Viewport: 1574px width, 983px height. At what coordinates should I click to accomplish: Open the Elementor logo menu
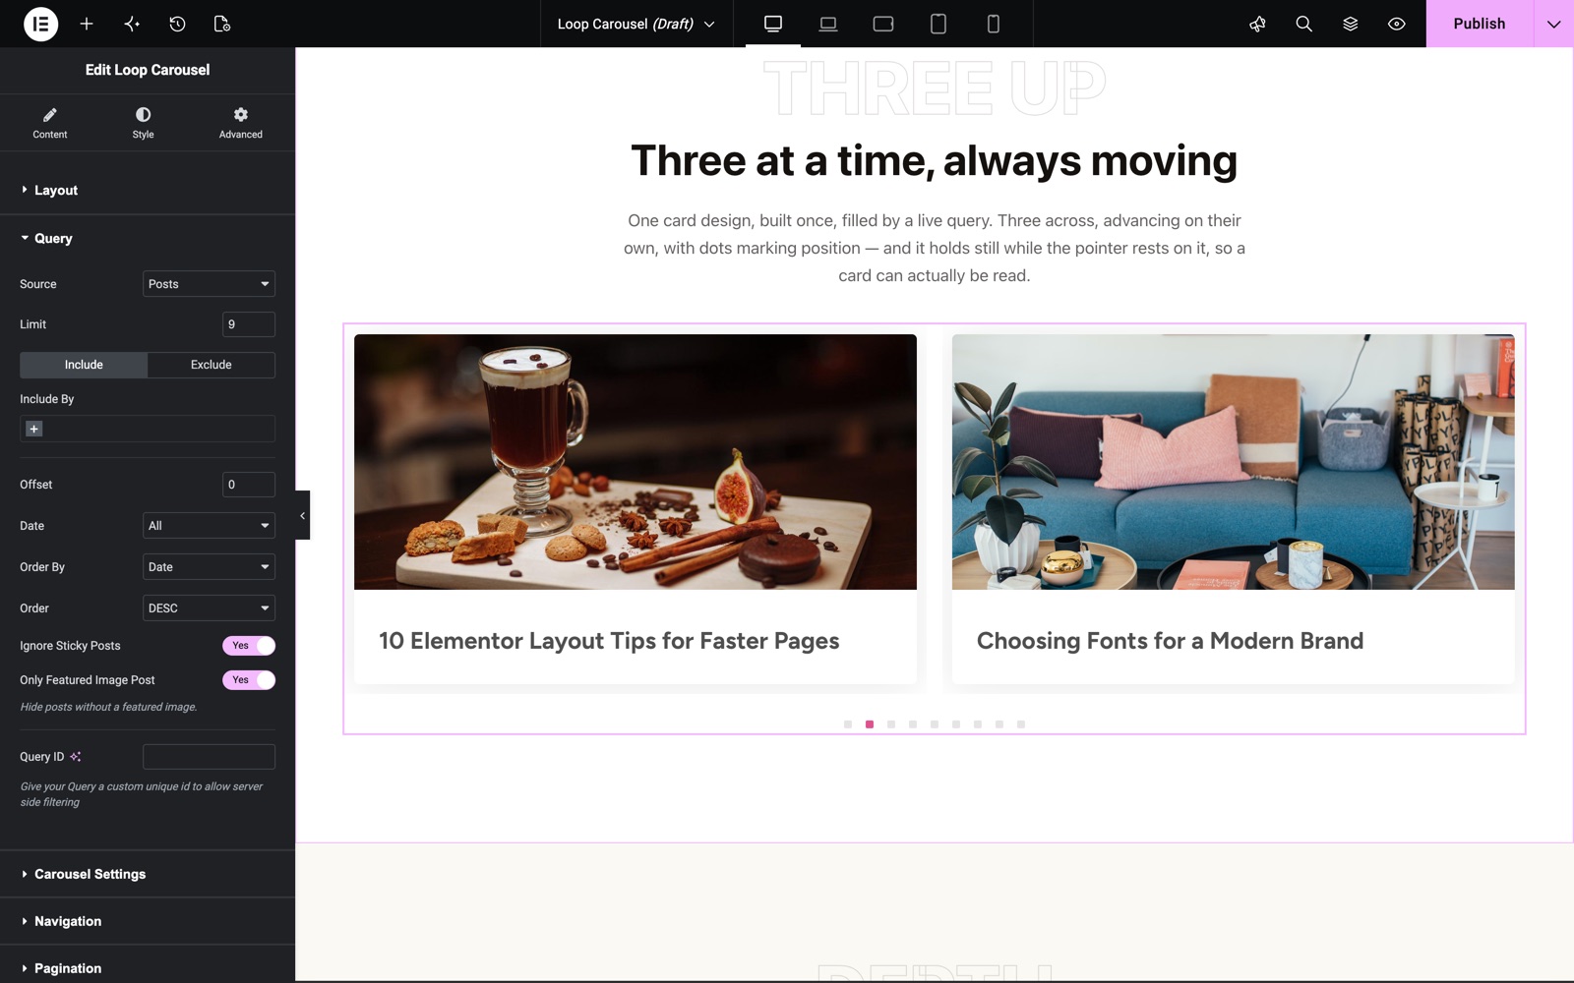[40, 24]
